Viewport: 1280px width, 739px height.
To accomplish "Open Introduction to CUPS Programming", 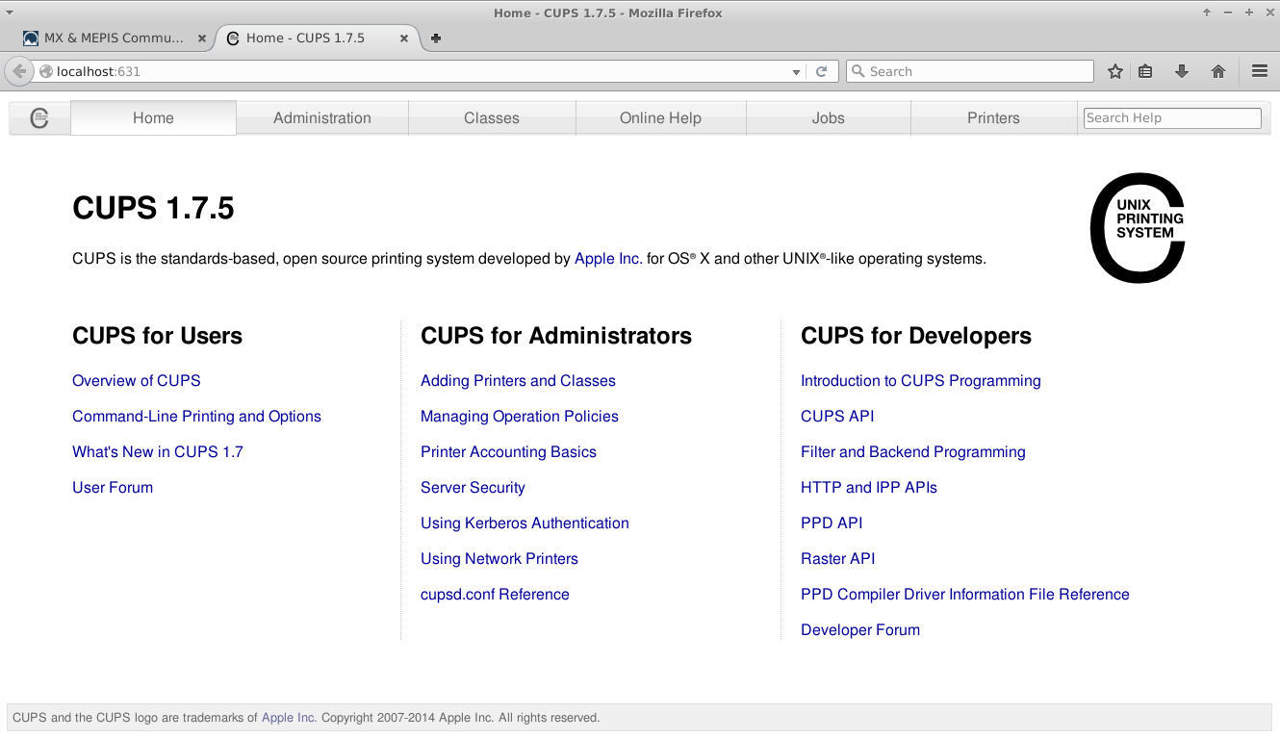I will tap(921, 381).
